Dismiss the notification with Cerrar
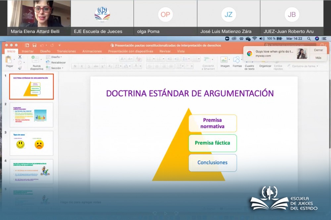Screen dimensions: 331x220 (318, 50)
